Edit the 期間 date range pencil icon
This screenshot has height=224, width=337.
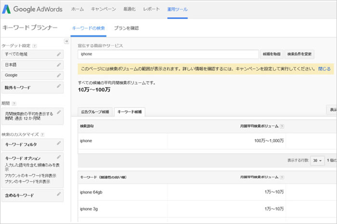point(58,113)
